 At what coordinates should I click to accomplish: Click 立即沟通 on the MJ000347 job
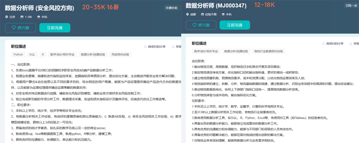point(235,25)
